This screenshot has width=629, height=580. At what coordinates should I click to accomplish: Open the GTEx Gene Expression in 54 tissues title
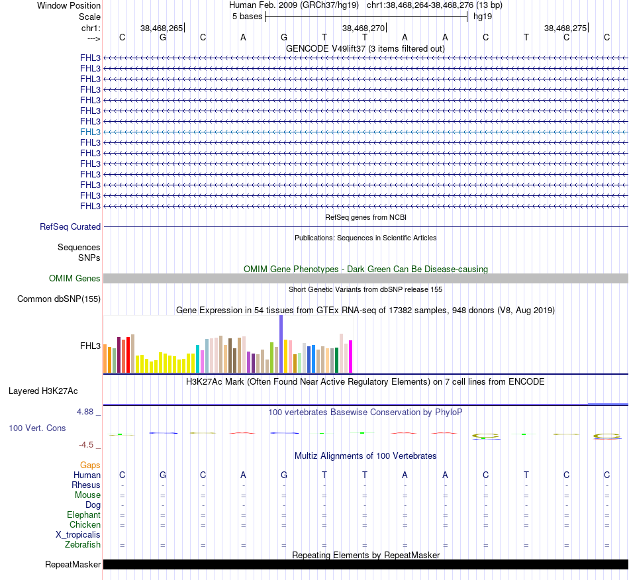365,310
